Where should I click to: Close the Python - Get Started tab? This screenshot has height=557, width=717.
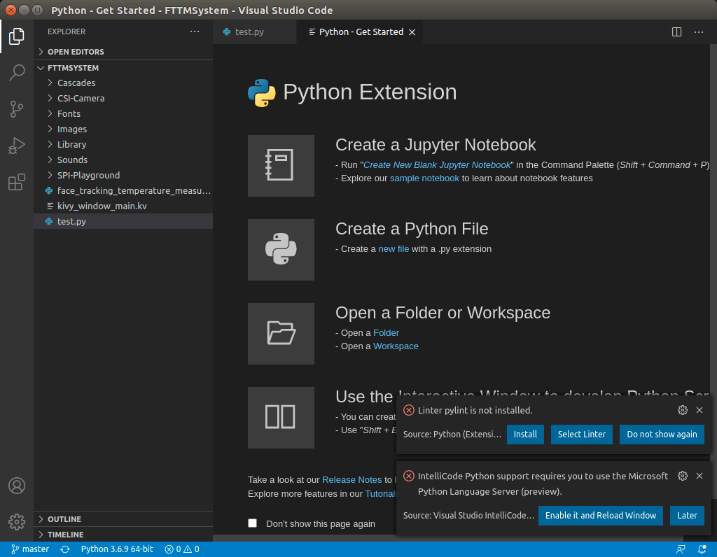pos(412,32)
